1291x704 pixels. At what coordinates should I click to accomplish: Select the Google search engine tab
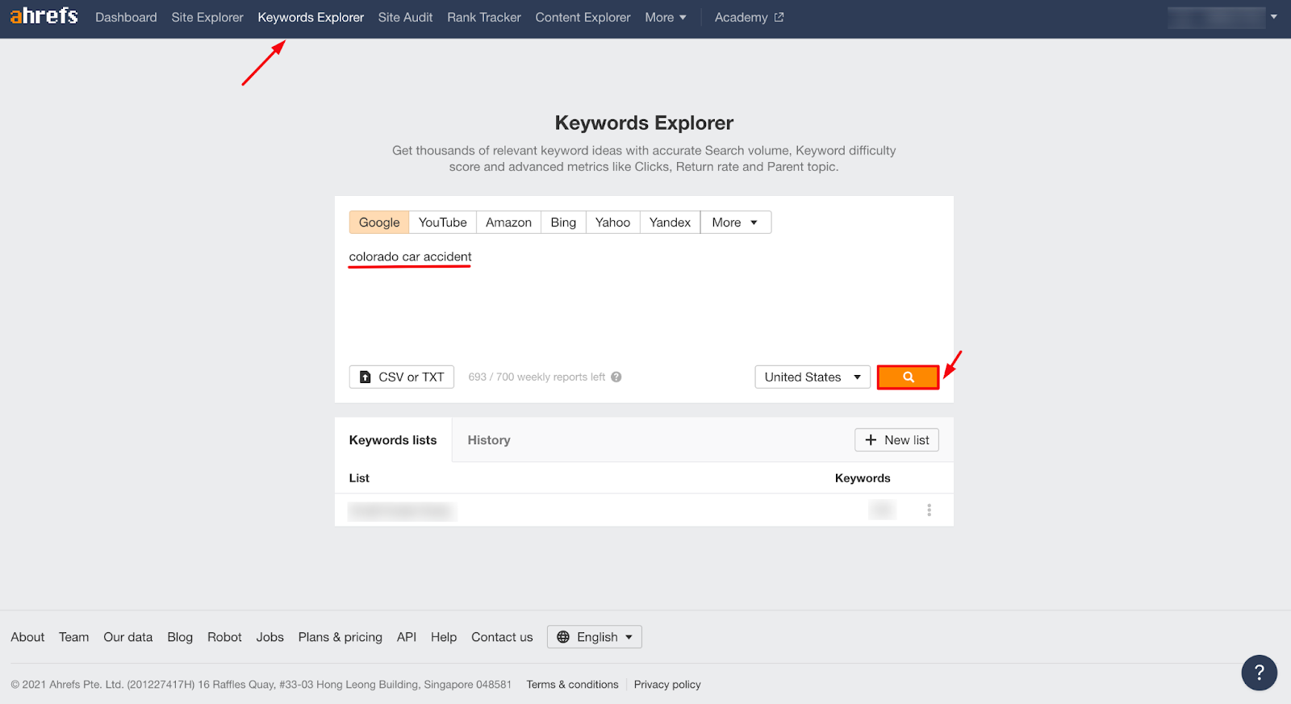coord(379,223)
